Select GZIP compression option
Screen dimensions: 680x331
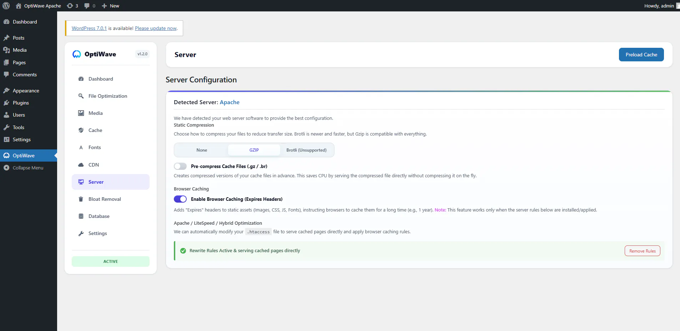pos(254,150)
